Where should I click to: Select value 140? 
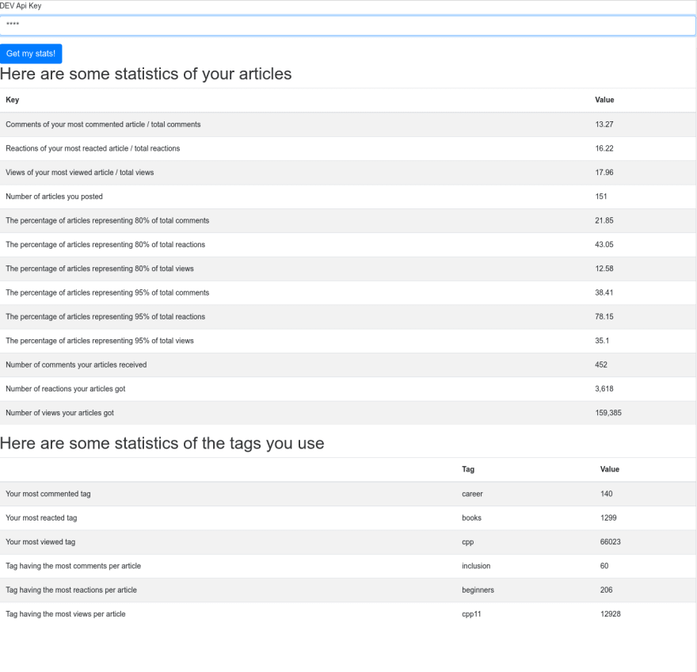pyautogui.click(x=607, y=494)
